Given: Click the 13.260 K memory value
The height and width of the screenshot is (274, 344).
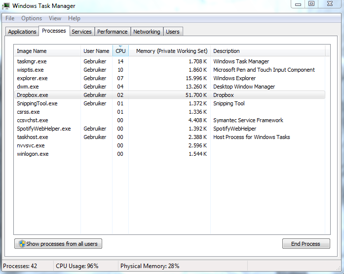Looking at the screenshot, I should [196, 87].
